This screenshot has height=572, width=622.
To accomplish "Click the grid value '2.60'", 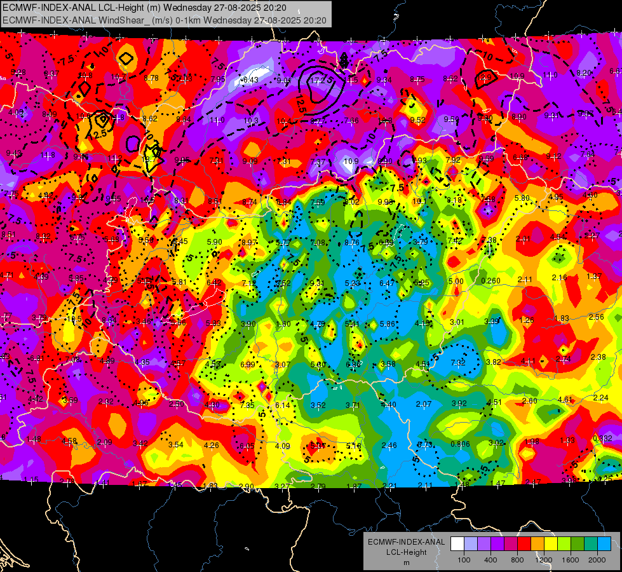I will [x=530, y=401].
